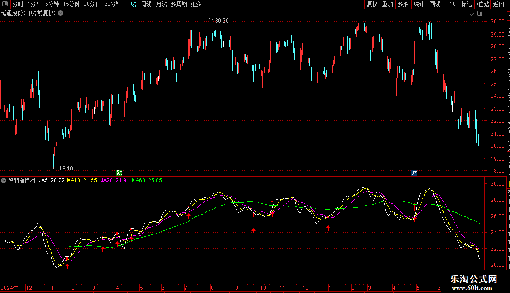510x293 pixels.
Task: Click the 标记 mark button
Action: tap(466, 4)
